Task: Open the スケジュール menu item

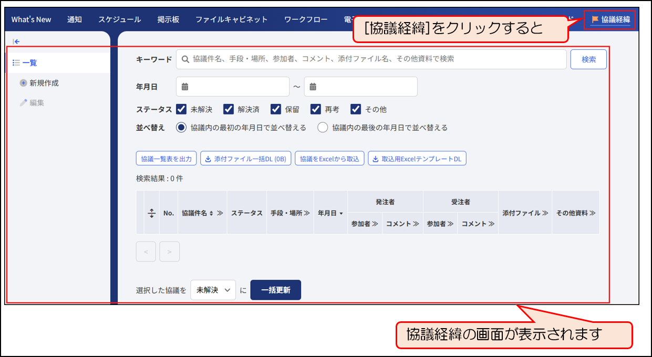Action: (120, 19)
